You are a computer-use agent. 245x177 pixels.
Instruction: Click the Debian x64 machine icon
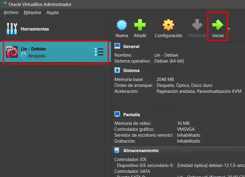12,52
